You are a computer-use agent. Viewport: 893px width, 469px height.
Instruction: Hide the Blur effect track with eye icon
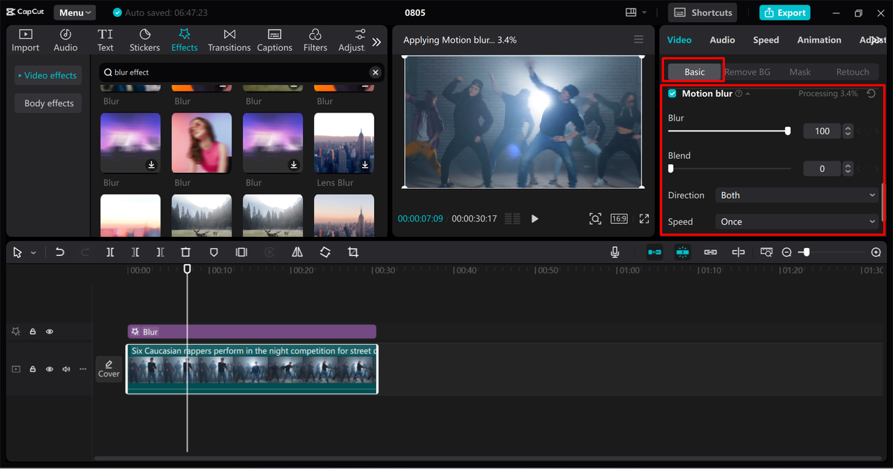point(50,332)
